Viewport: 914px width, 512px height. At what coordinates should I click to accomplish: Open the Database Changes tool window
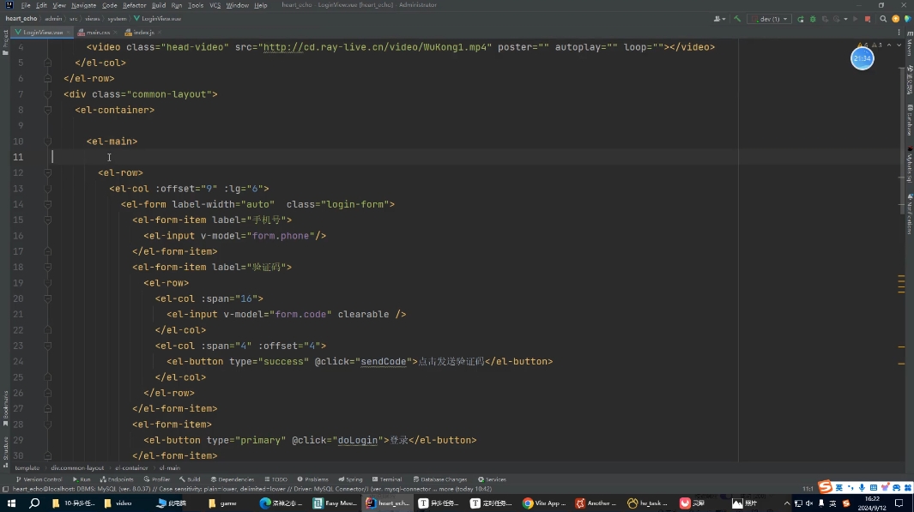click(440, 479)
